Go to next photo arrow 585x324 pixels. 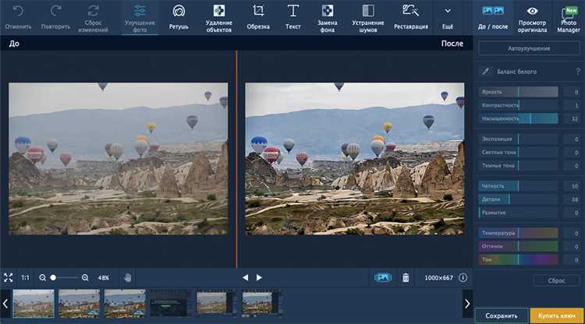tap(259, 277)
